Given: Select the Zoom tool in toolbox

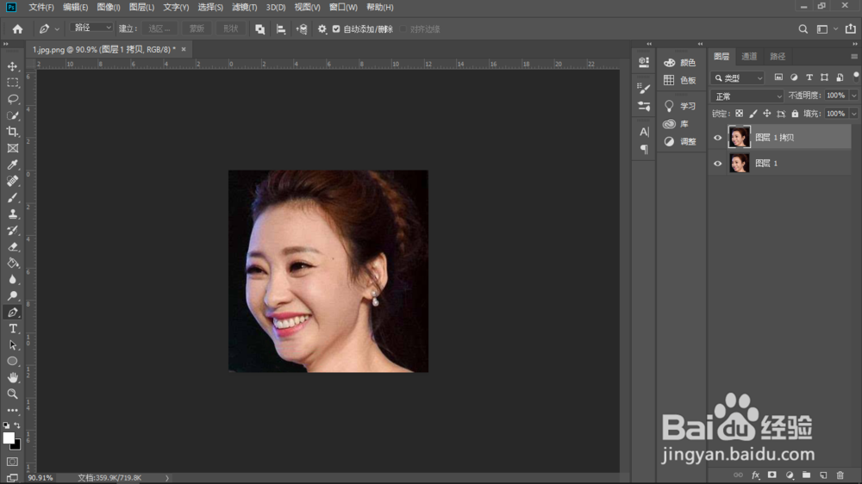Looking at the screenshot, I should (12, 394).
